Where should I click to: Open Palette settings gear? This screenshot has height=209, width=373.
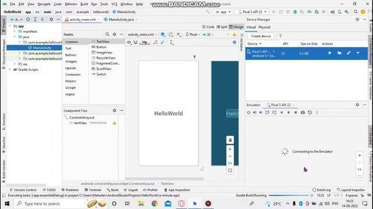pos(114,34)
